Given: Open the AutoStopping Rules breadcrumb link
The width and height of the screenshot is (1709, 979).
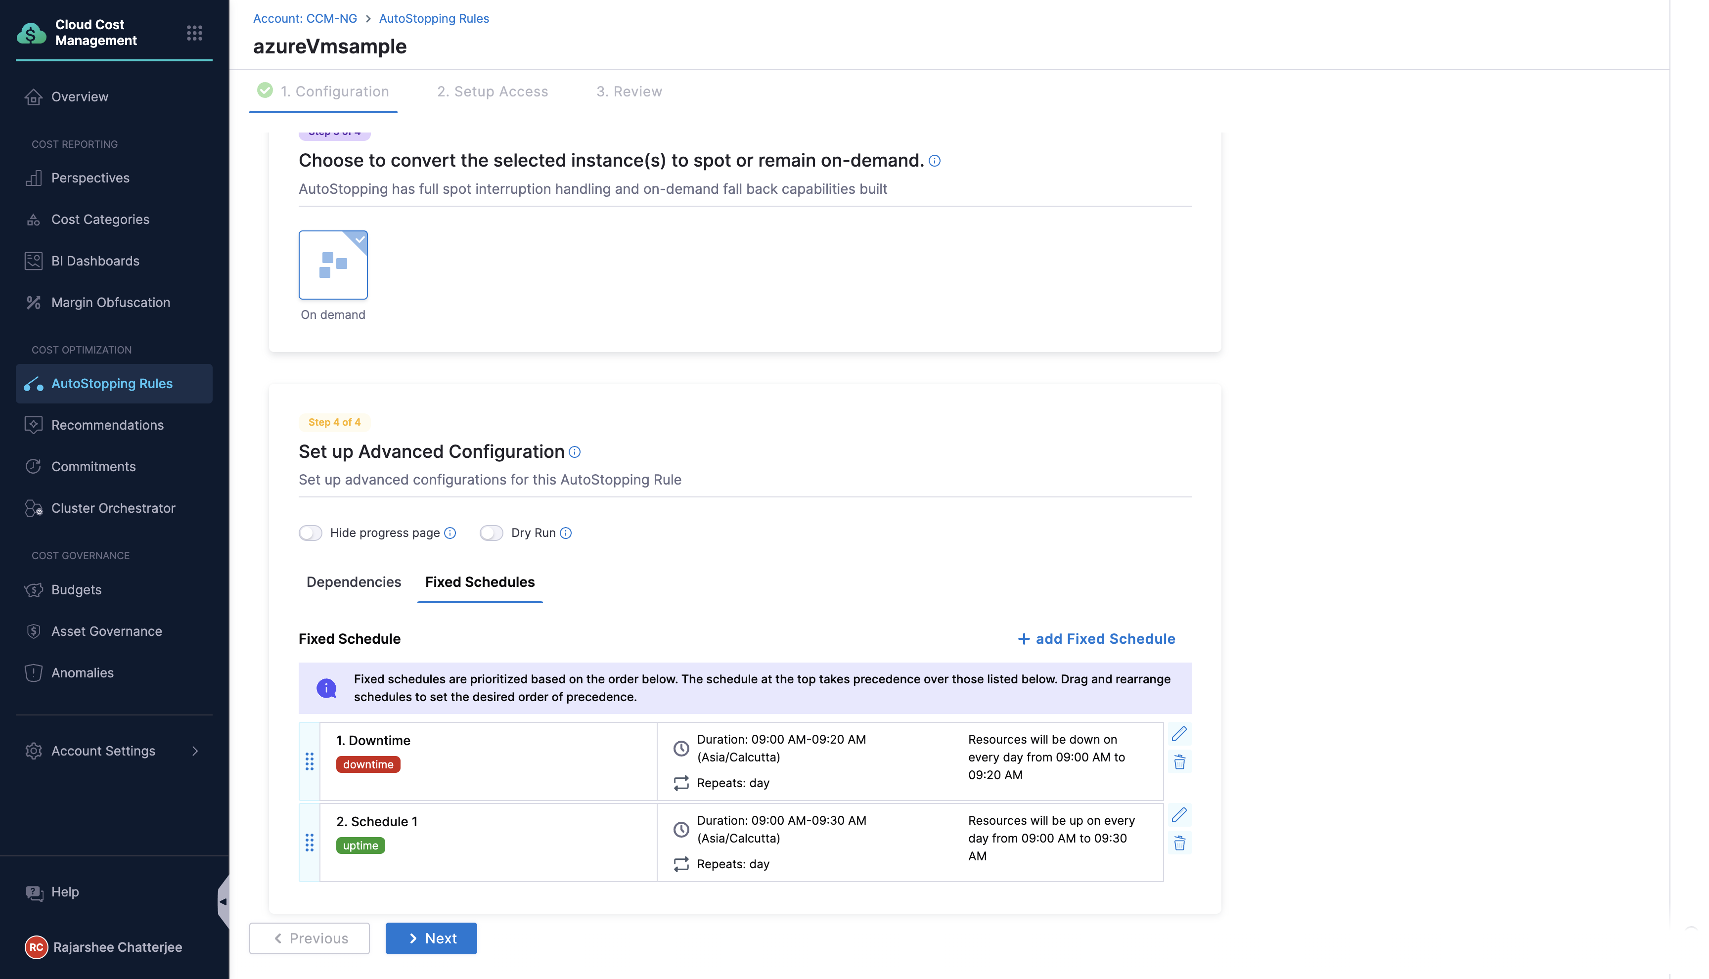Looking at the screenshot, I should click(x=434, y=19).
